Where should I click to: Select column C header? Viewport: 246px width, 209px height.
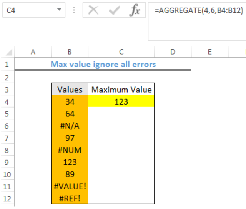121,52
